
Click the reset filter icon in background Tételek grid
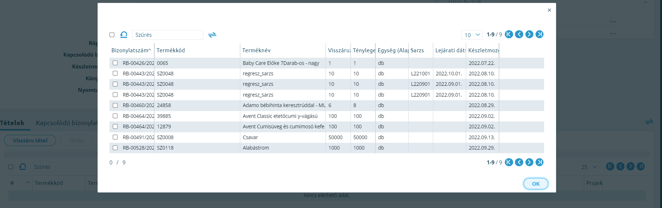[22, 167]
